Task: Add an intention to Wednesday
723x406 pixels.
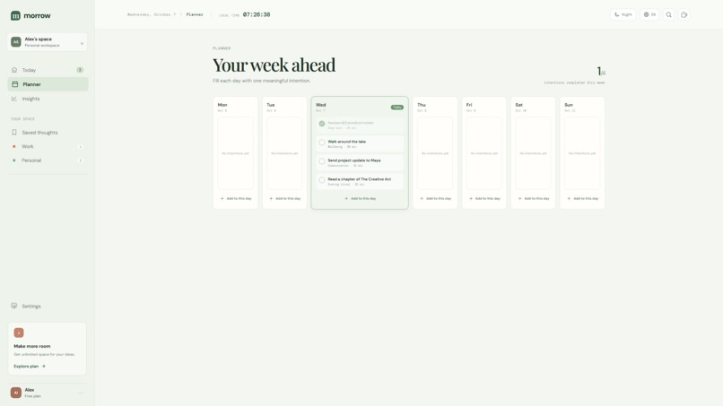Action: click(x=360, y=199)
